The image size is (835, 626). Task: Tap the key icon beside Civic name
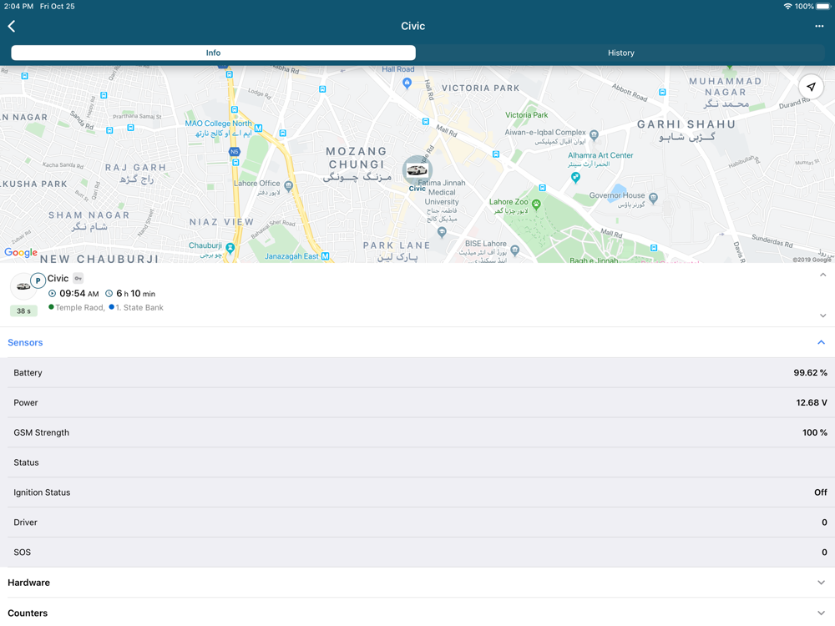tap(78, 279)
